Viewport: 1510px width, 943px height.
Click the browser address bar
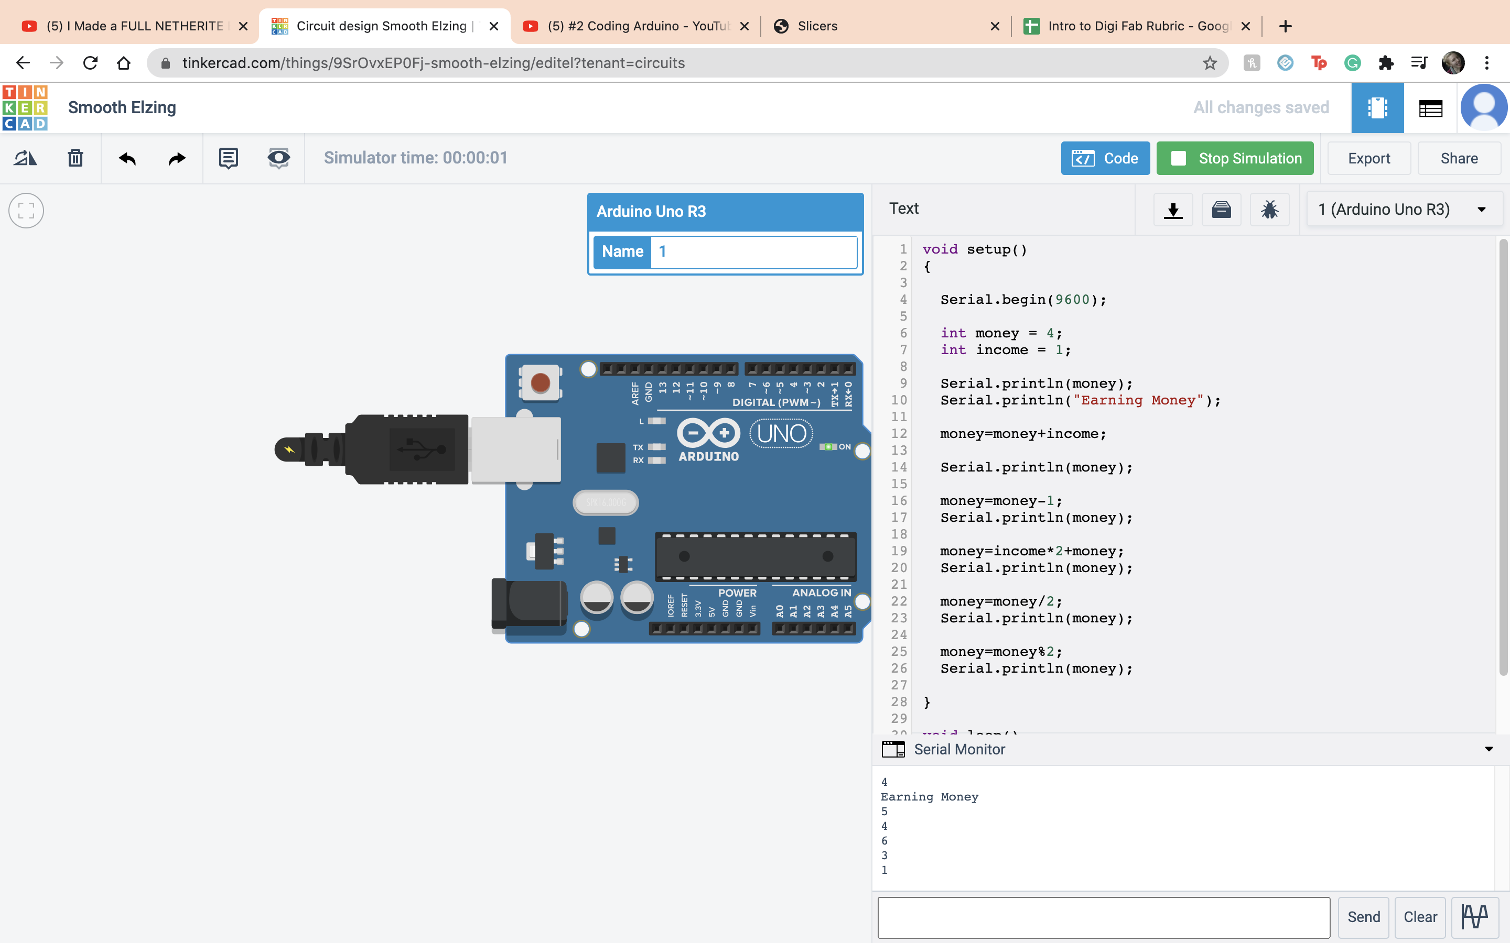(x=686, y=63)
